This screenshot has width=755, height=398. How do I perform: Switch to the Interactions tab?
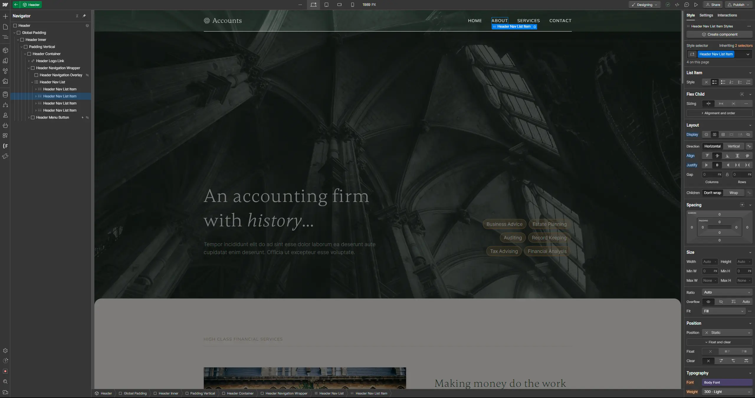pyautogui.click(x=727, y=15)
